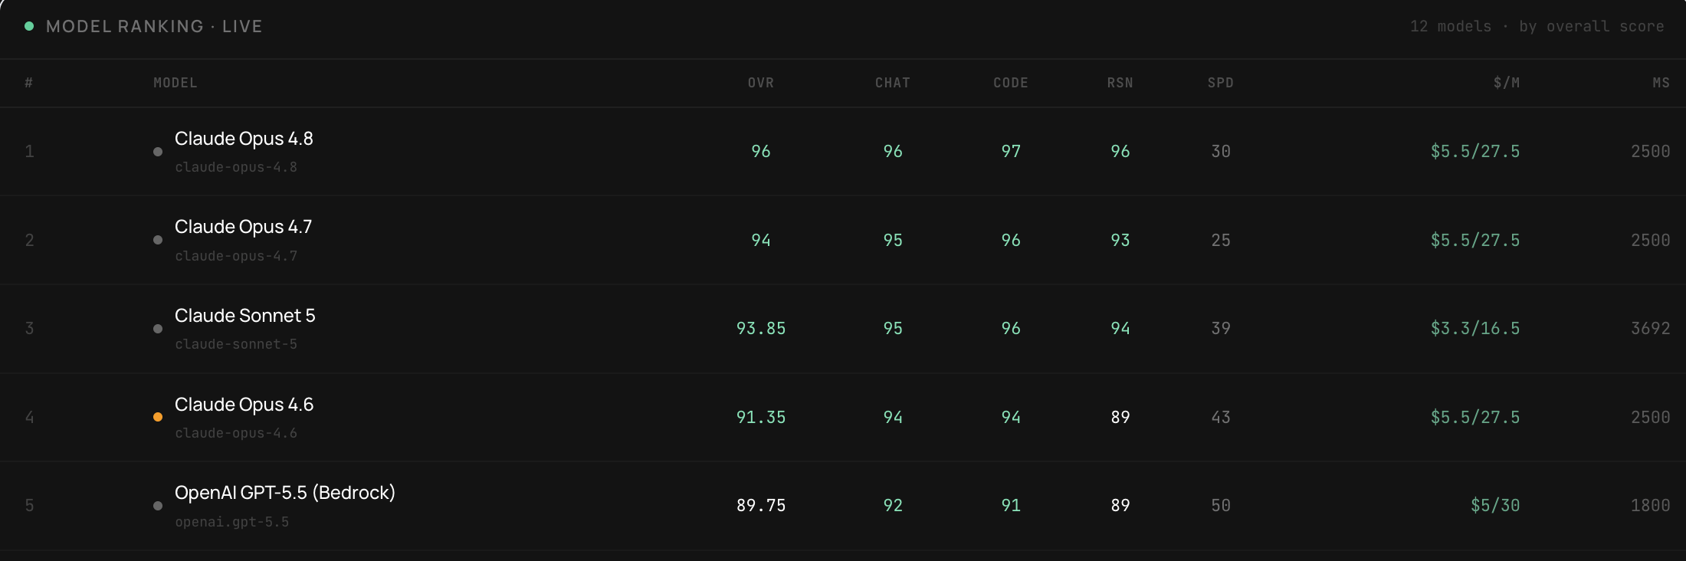Open the Claude Sonnet 5 model name
Screen dimensions: 1686x561
[245, 316]
